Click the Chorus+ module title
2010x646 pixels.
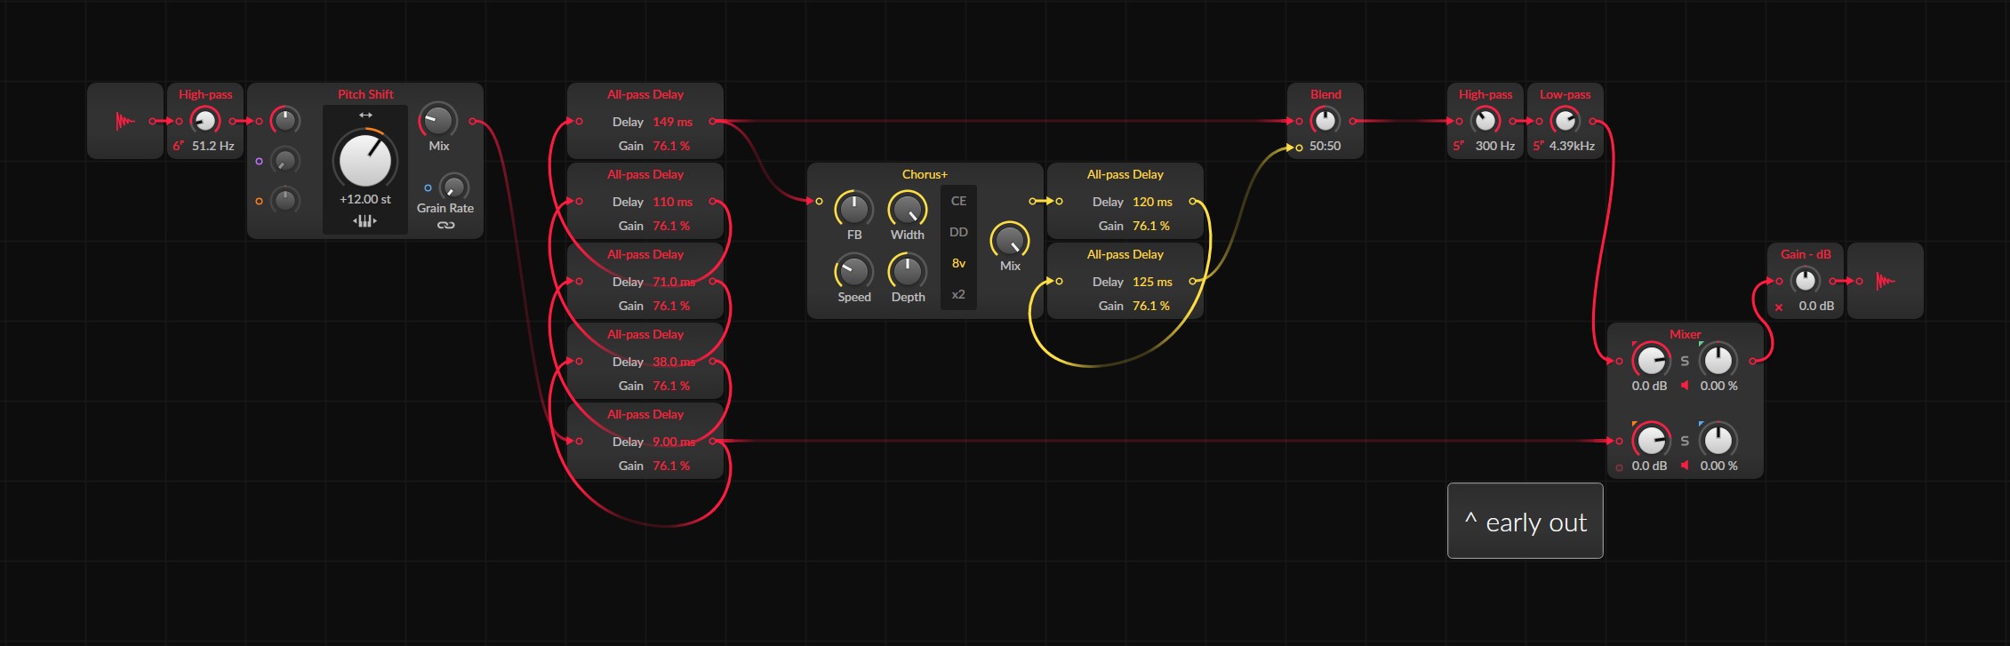click(925, 174)
